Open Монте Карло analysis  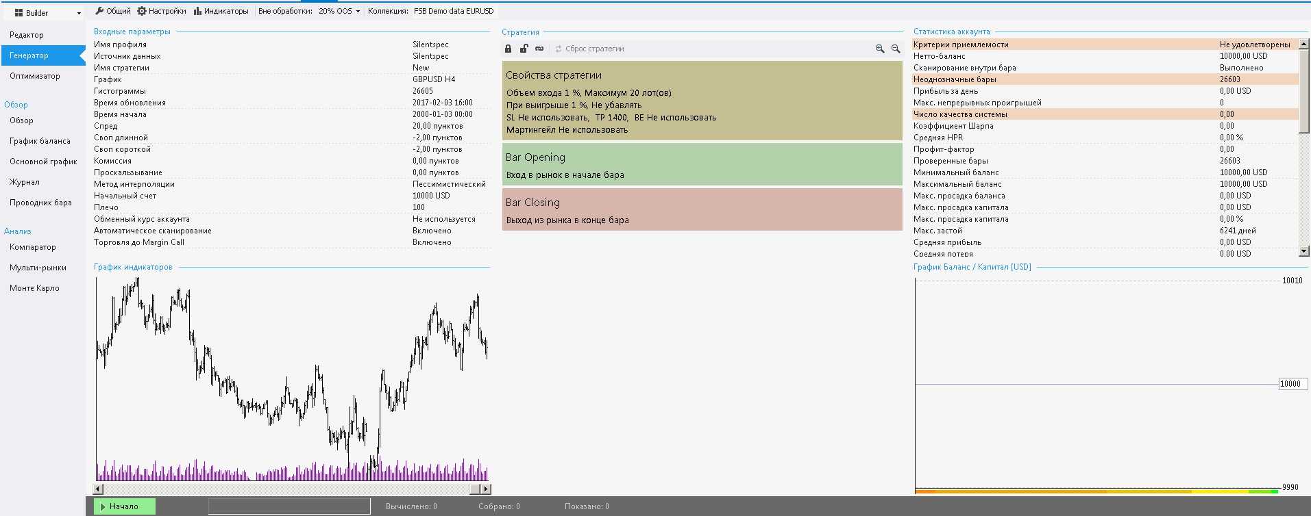pyautogui.click(x=34, y=288)
